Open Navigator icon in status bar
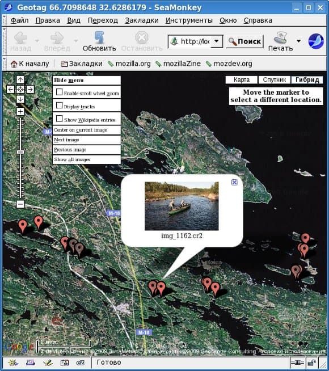Screen dimensions: 329x371 [x=13, y=362]
